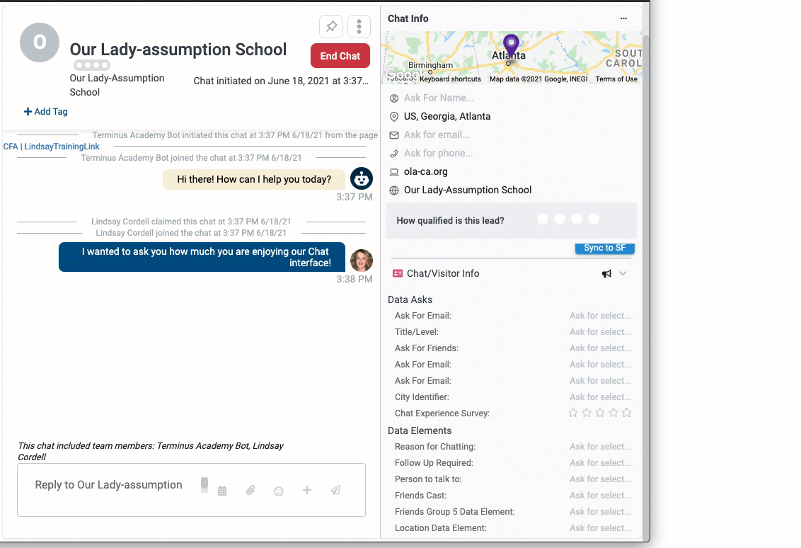Click the "US, Georgia, Atlanta" location text
801x548 pixels.
(447, 117)
